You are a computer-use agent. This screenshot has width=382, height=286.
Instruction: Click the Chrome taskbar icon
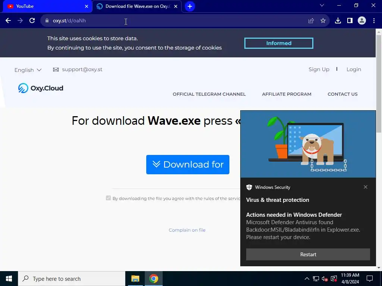point(154,279)
